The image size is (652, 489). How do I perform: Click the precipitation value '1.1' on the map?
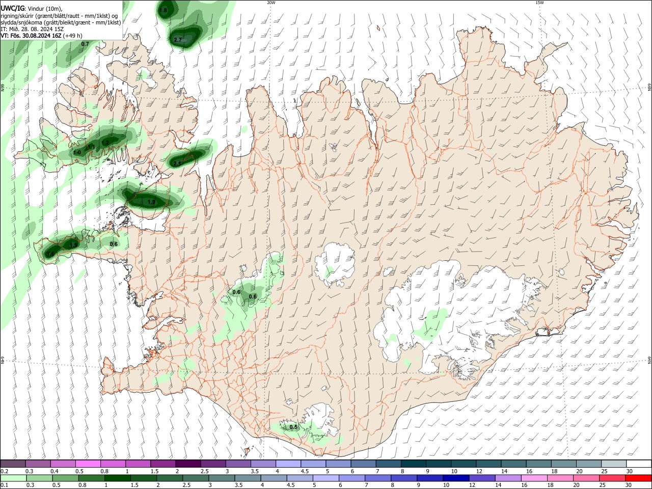pyautogui.click(x=91, y=147)
